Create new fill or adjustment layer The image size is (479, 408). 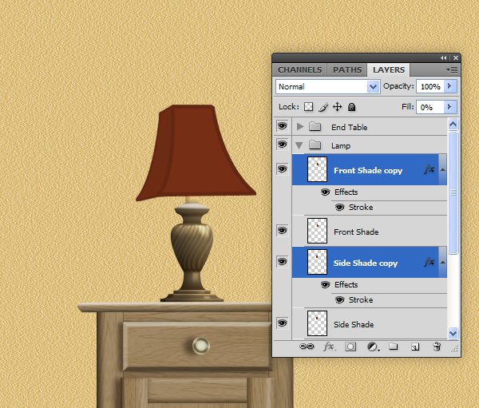tap(372, 347)
